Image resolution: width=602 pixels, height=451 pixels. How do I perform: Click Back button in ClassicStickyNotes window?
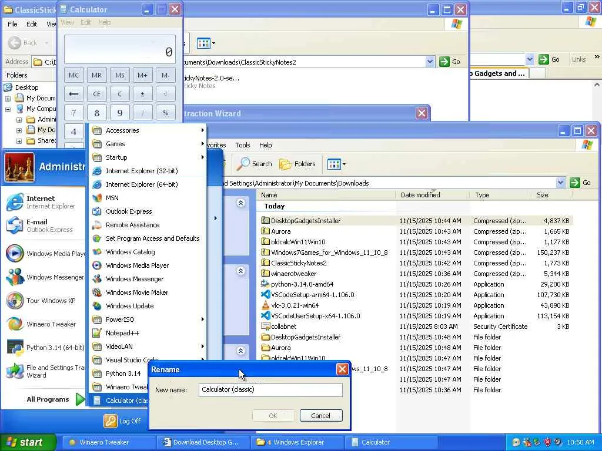click(24, 43)
